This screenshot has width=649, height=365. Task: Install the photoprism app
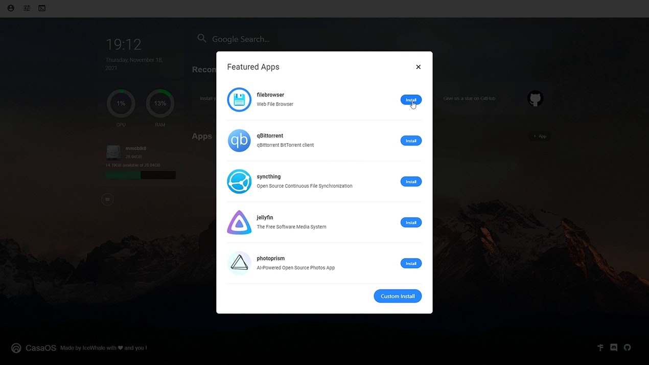point(411,263)
